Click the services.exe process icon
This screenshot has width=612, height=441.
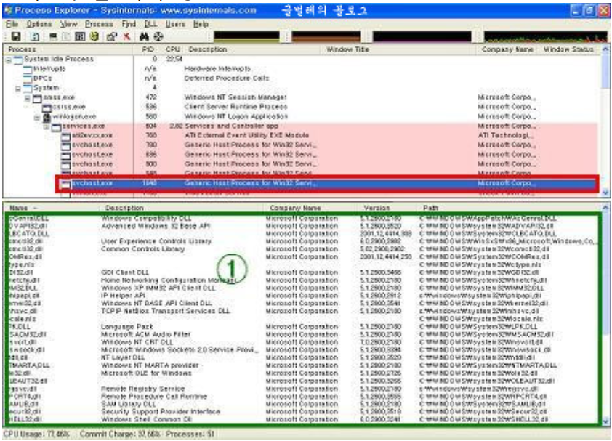(x=57, y=126)
